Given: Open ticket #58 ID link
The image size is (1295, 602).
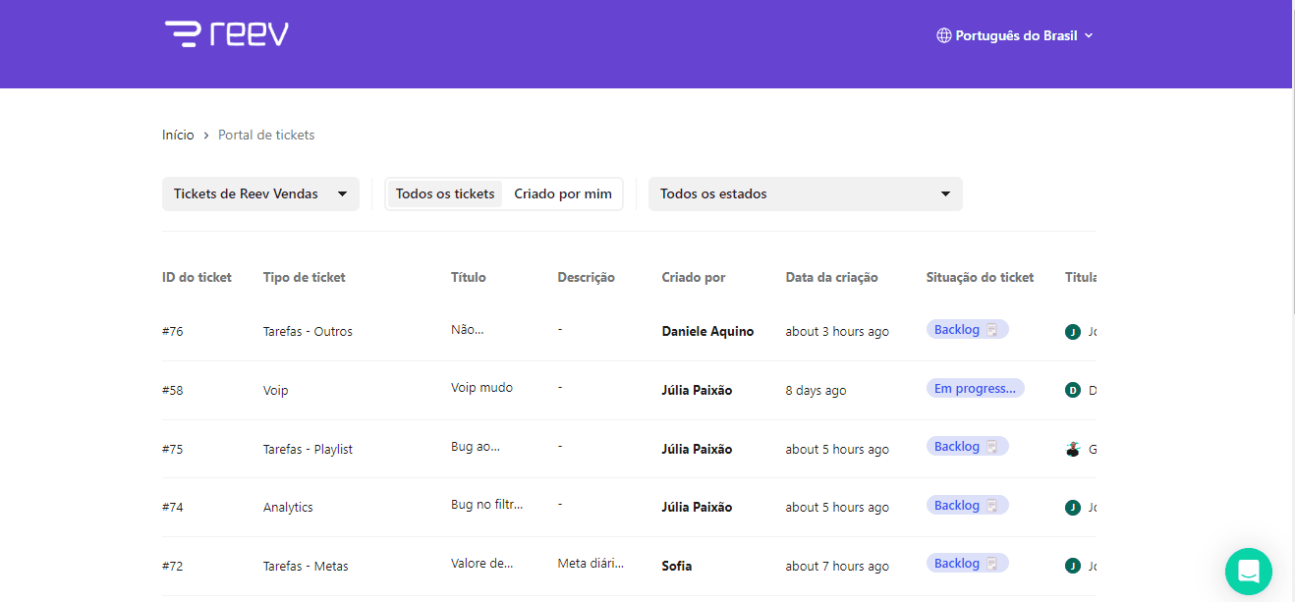Looking at the screenshot, I should 173,390.
